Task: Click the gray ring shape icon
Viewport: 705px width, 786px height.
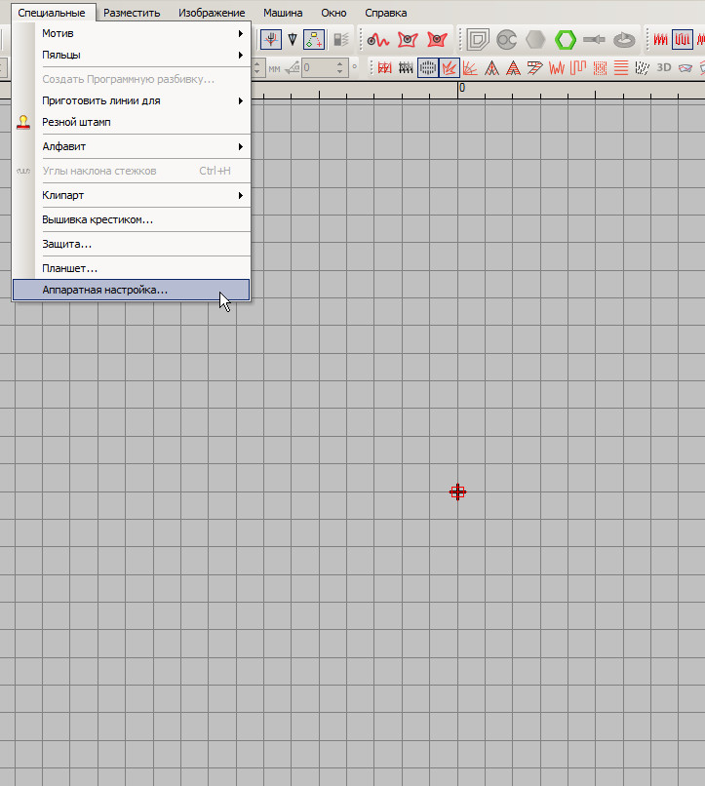Action: click(x=625, y=40)
